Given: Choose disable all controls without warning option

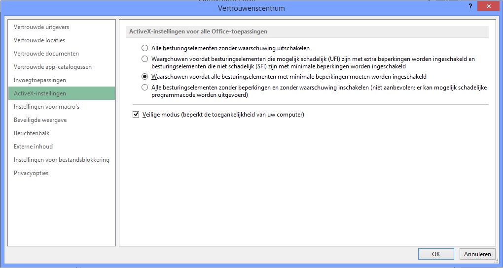Looking at the screenshot, I should point(144,48).
